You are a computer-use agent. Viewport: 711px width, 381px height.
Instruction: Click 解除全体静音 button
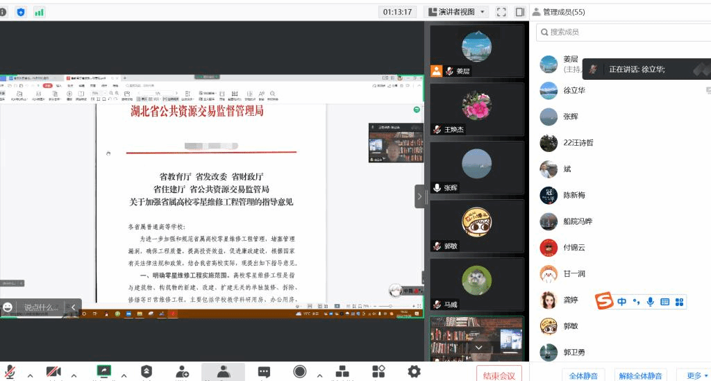(640, 375)
